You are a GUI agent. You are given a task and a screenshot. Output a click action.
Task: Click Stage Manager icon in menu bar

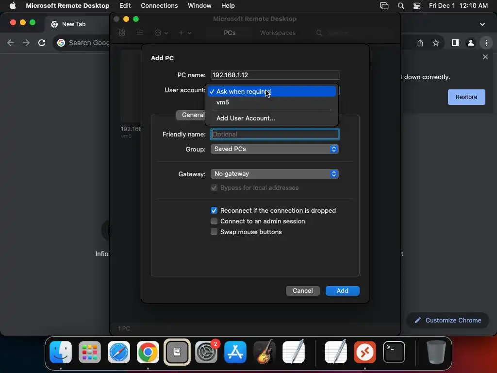(384, 6)
